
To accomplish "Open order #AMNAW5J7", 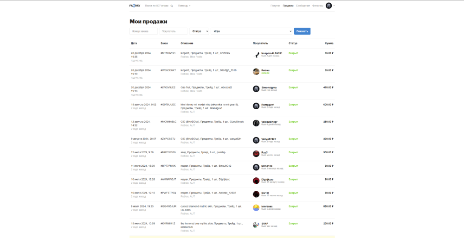I will [168, 179].
